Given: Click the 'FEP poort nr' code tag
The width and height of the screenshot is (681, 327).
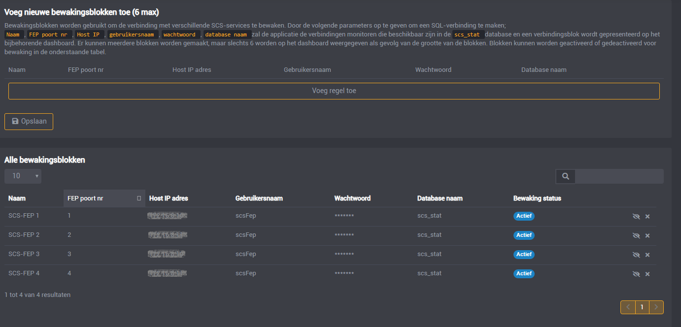Looking at the screenshot, I should tap(50, 34).
